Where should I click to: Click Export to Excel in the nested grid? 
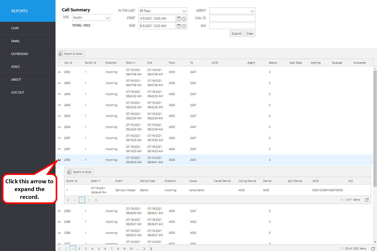(80, 172)
